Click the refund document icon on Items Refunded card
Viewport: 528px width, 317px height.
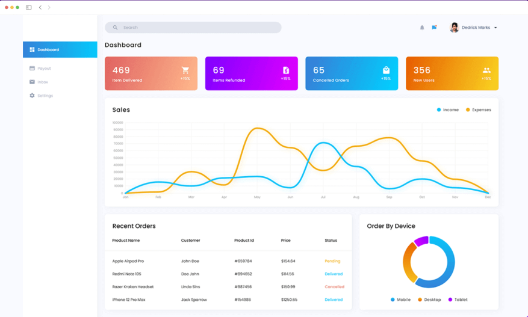coord(286,70)
